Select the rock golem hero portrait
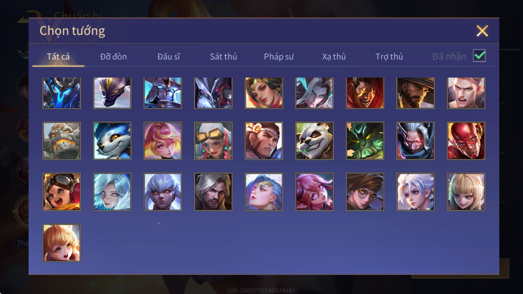Screen dimensions: 523x294 point(61,141)
